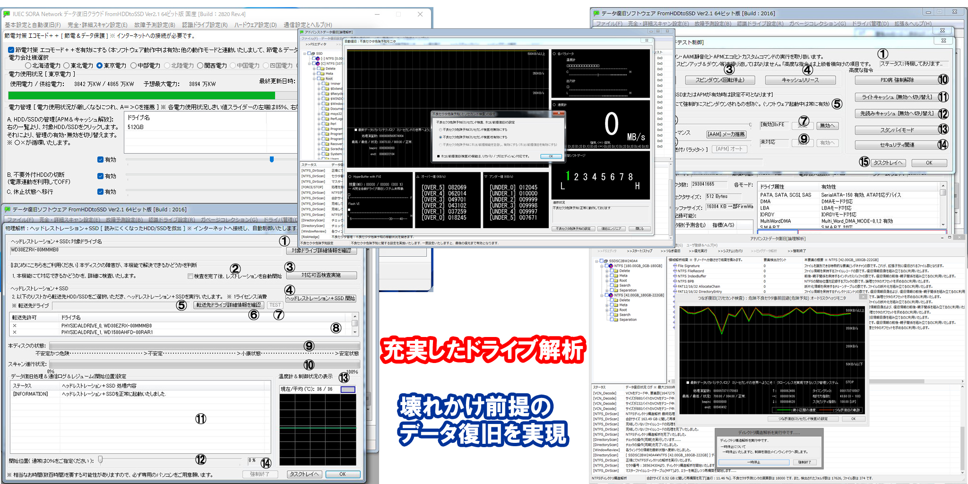Viewport: 968px width, 484px height.
Task: Click the [AAM] メーカ推薦 button
Action: pos(726,134)
